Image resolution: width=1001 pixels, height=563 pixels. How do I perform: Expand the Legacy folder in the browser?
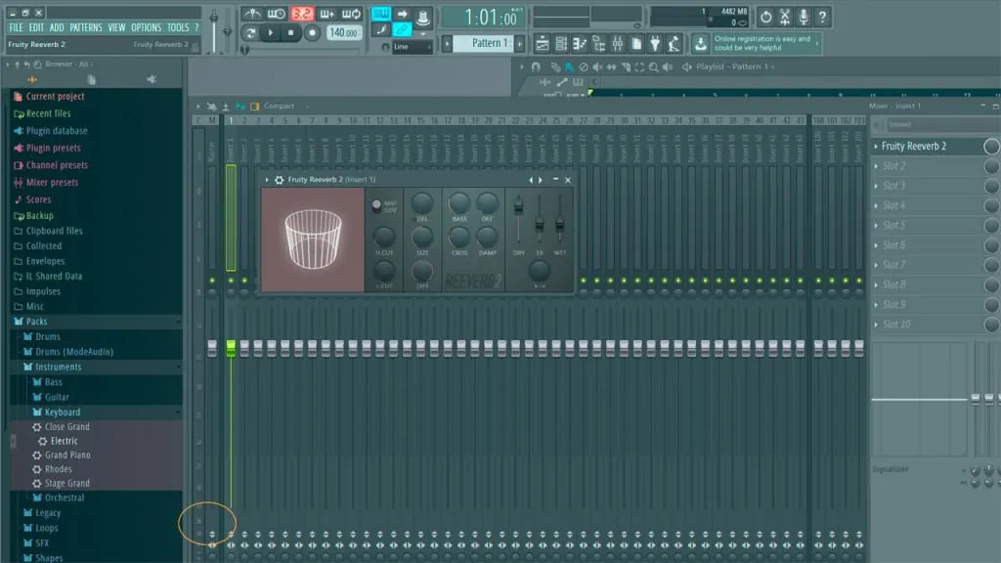(48, 513)
